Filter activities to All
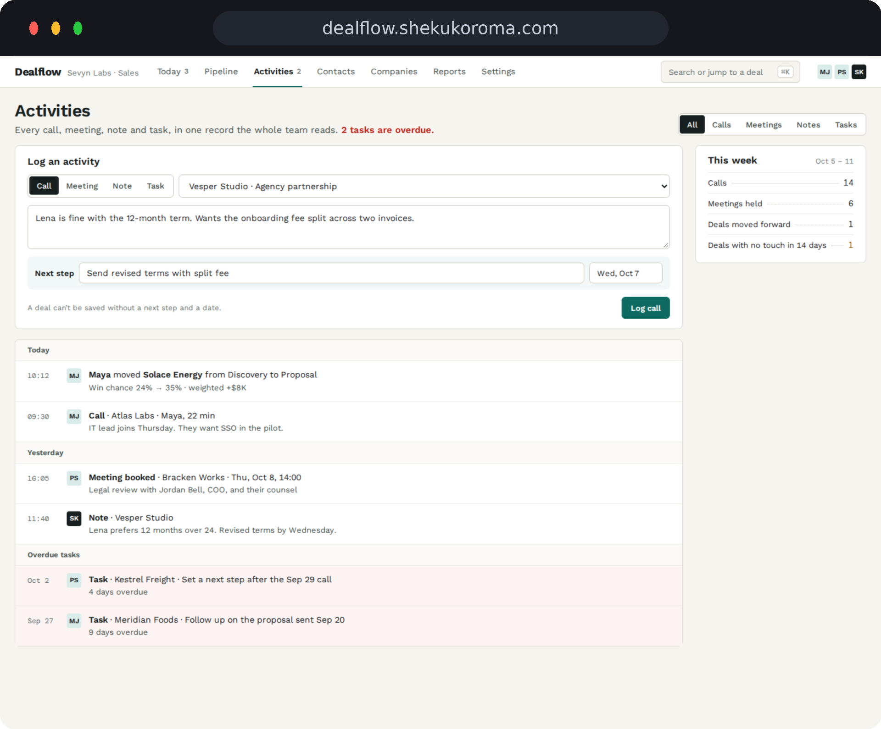The height and width of the screenshot is (729, 881). pos(692,125)
